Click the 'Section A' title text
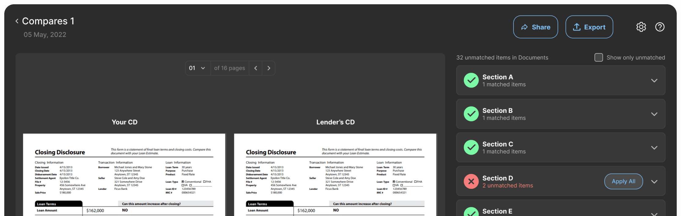This screenshot has height=216, width=681. click(498, 77)
